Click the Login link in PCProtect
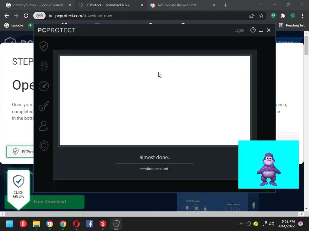309x231 pixels. pyautogui.click(x=239, y=30)
